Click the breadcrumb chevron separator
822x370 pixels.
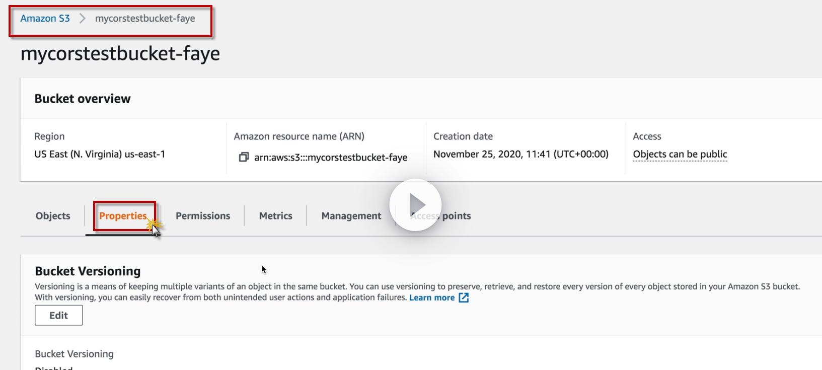click(x=83, y=19)
